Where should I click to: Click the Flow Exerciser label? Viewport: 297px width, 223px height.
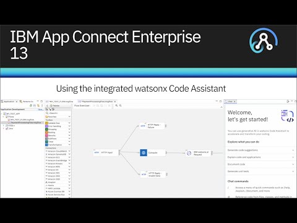(x=82, y=105)
